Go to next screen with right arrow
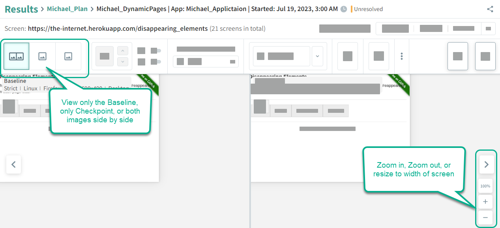500x228 pixels. [486, 164]
